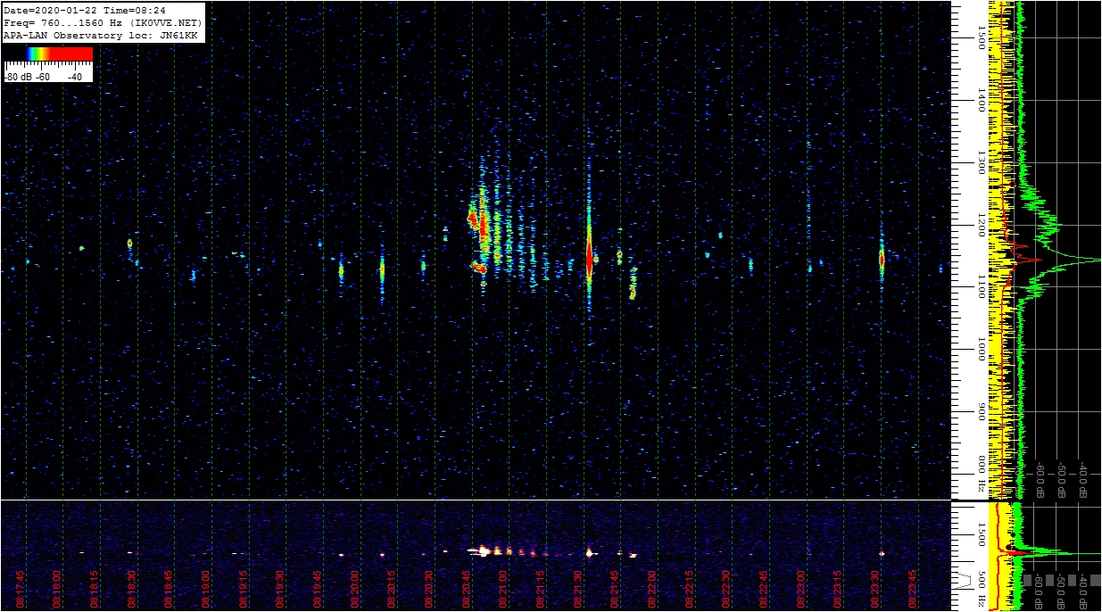The image size is (1102, 612).
Task: Click the 08:20:00 time label
Action: click(355, 588)
